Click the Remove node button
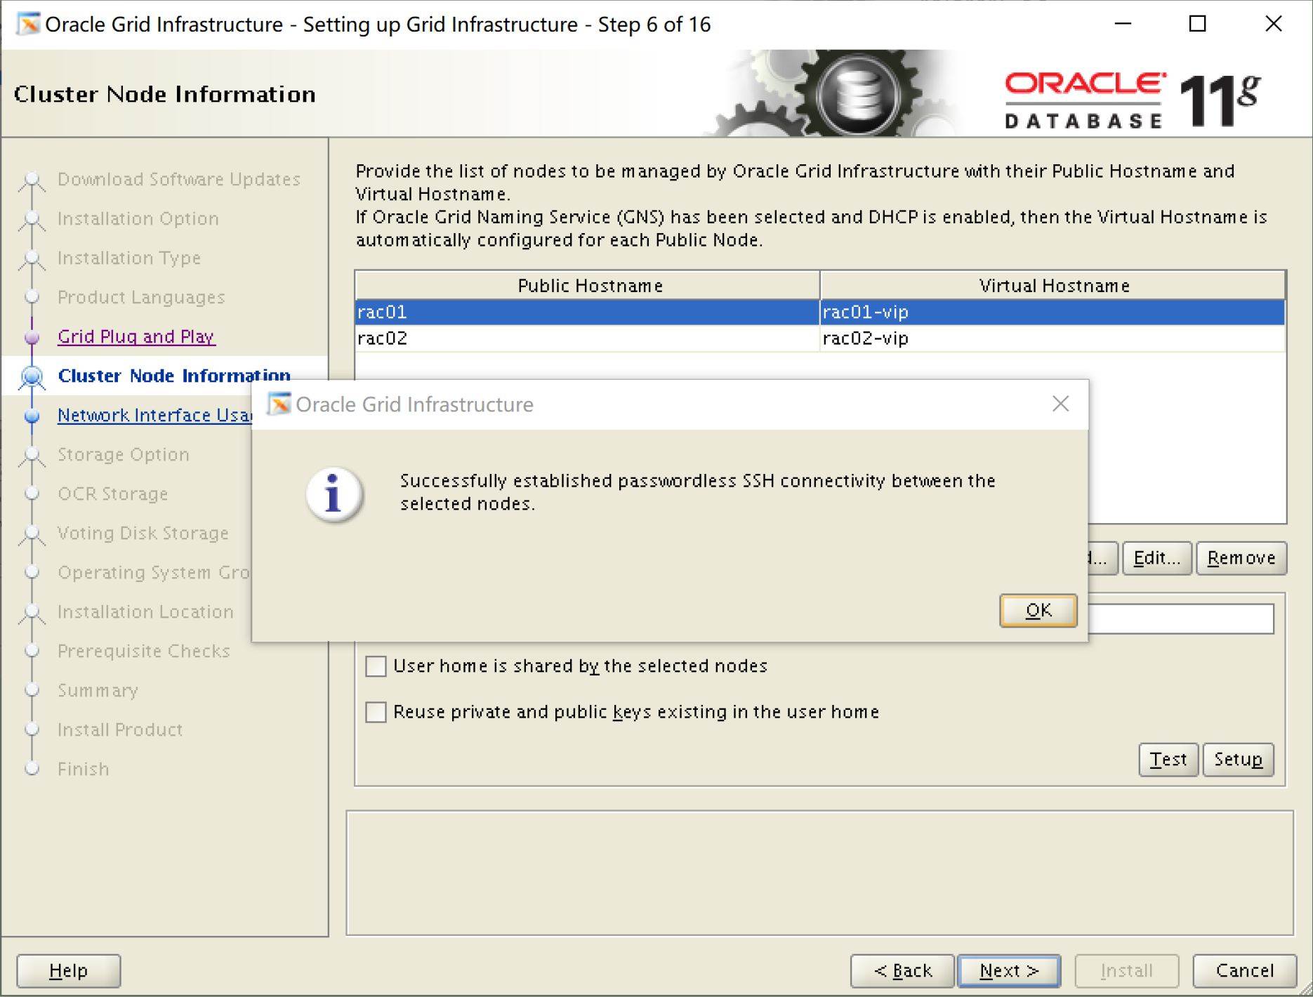This screenshot has height=997, width=1313. [1241, 558]
